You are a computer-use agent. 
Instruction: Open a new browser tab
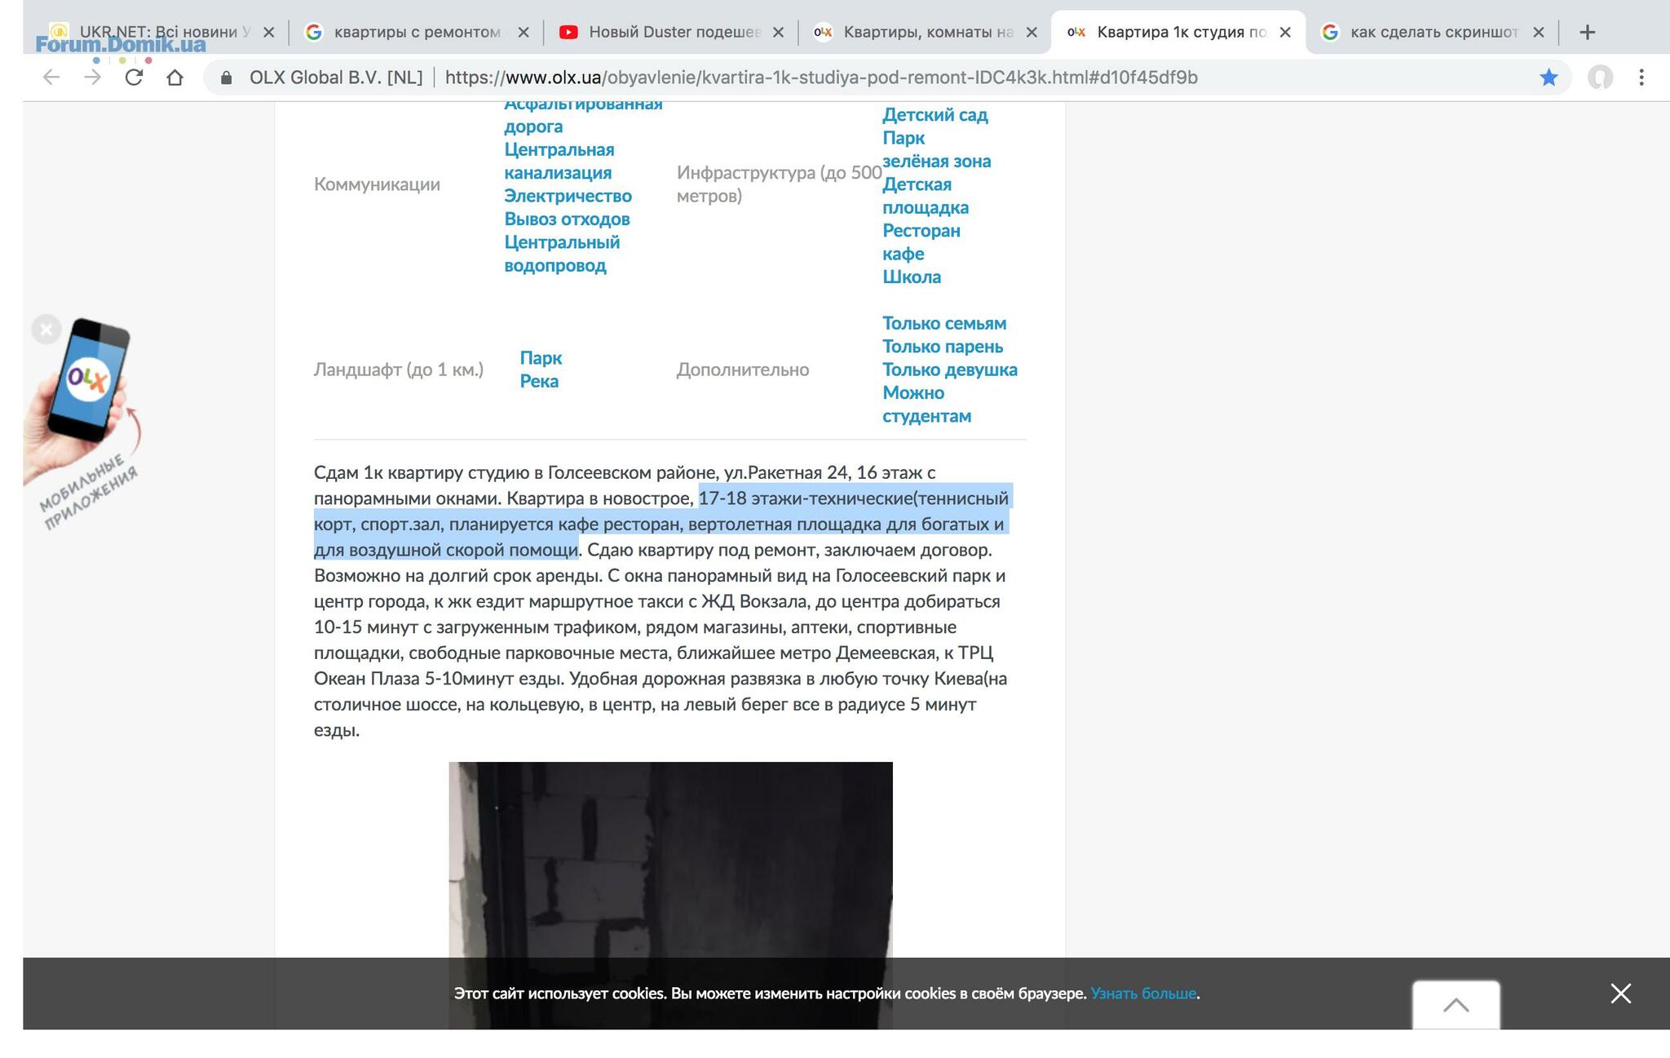(x=1587, y=33)
